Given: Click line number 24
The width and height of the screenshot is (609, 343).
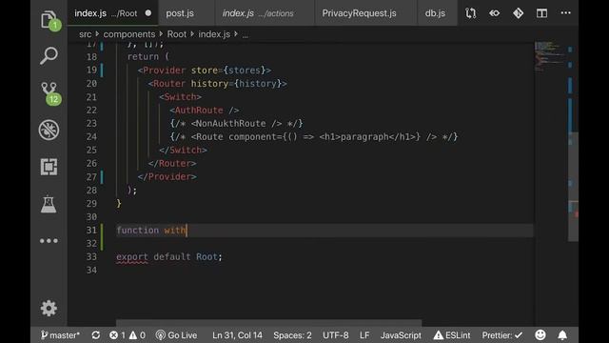Looking at the screenshot, I should coord(91,137).
